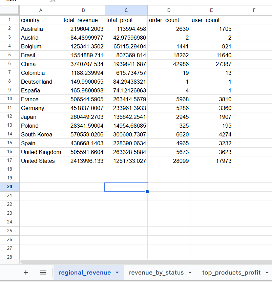The image size is (272, 282).
Task: Select row 5 header
Action: (9, 55)
